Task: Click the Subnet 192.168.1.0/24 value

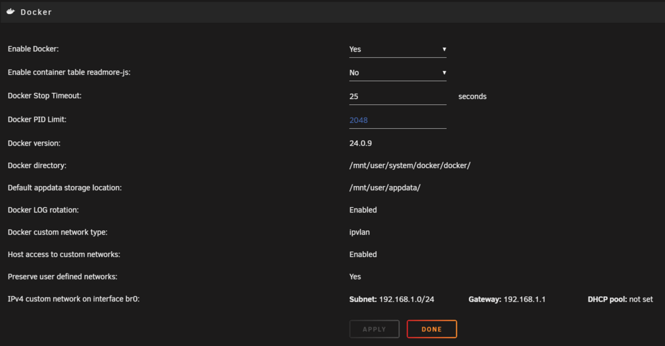Action: pos(392,299)
